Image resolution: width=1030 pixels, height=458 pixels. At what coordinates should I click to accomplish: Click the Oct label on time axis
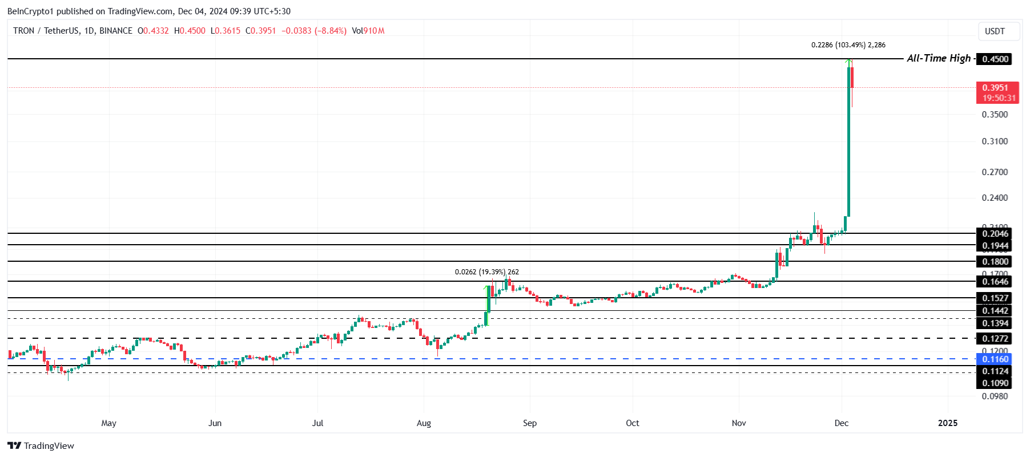click(x=633, y=423)
